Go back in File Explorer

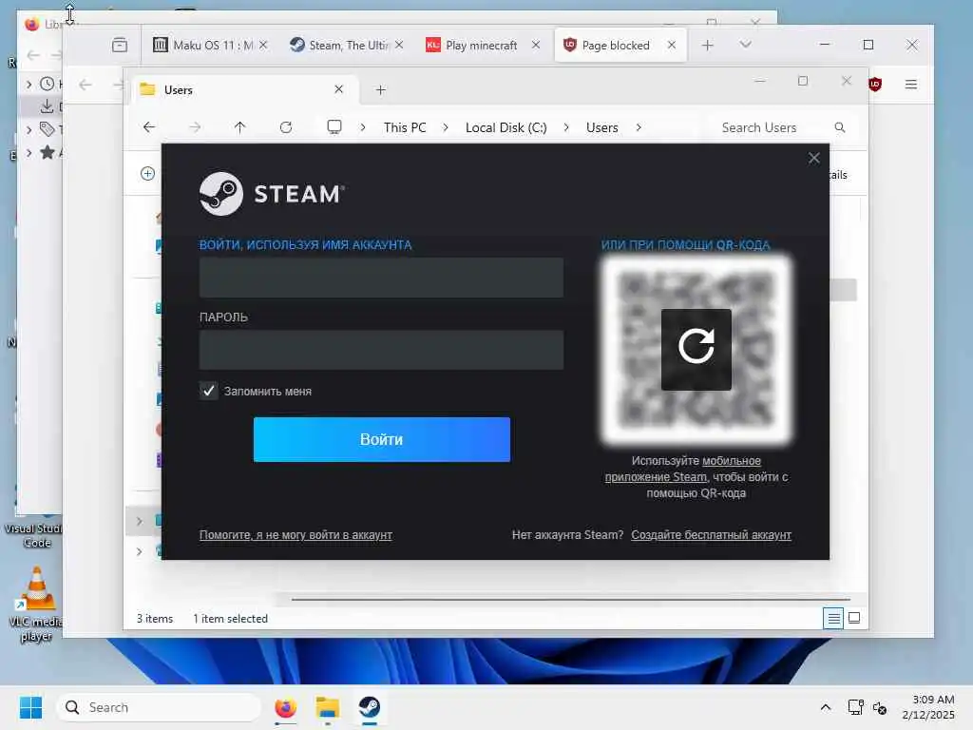pos(149,127)
